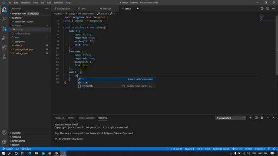Screen dimensions: 278x156
Task: Click the open changes icon in editor toolbar
Action: [262, 9]
